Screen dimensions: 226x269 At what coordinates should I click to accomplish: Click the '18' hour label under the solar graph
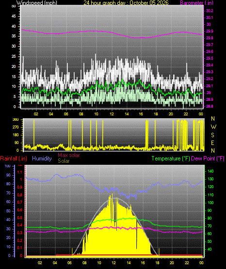157,263
